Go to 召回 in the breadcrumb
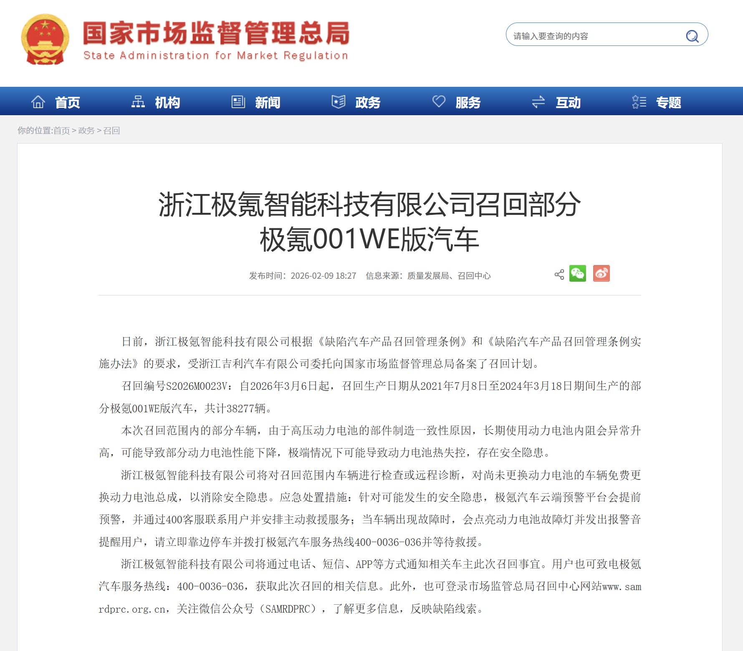The image size is (743, 651). [x=111, y=131]
